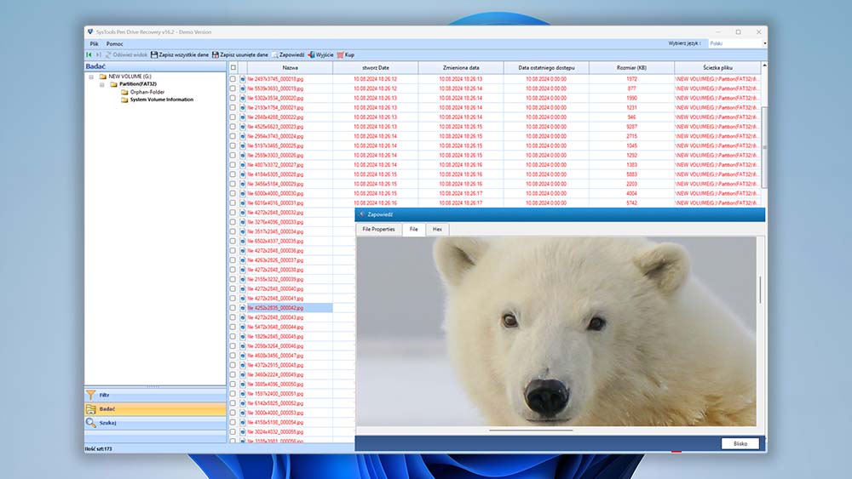Screen dimensions: 852x479
Task: Collapse the Partition(FAT32) tree node
Action: pyautogui.click(x=101, y=84)
